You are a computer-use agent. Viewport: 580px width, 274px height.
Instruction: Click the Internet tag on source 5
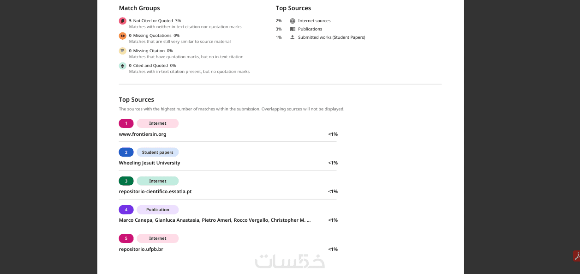point(157,238)
